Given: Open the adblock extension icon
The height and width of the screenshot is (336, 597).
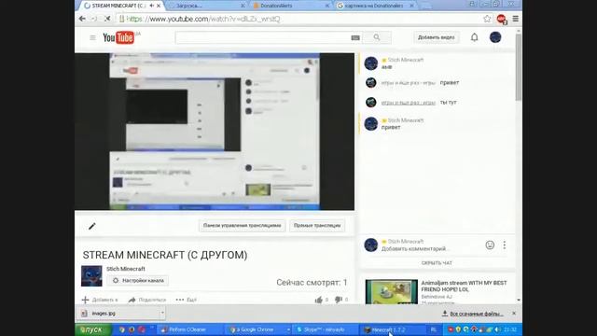Looking at the screenshot, I should [501, 19].
